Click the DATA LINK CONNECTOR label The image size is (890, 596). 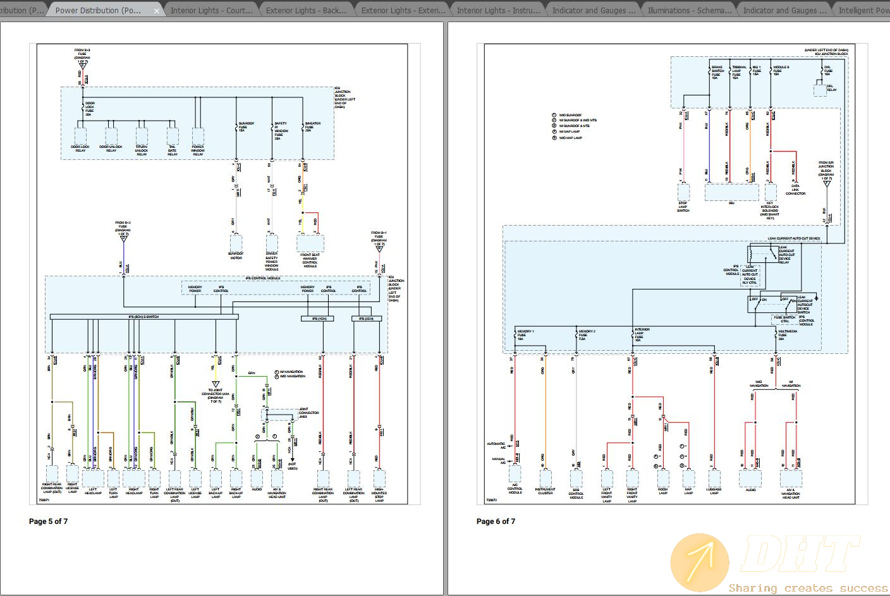pyautogui.click(x=795, y=190)
